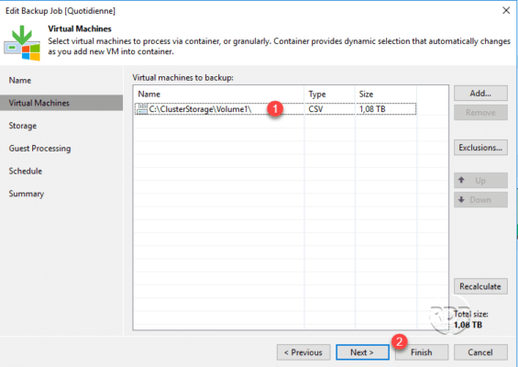Cancel the backup job edit
518x367 pixels.
[x=480, y=352]
